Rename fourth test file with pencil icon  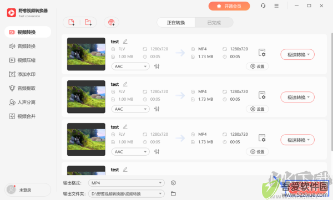point(125,170)
